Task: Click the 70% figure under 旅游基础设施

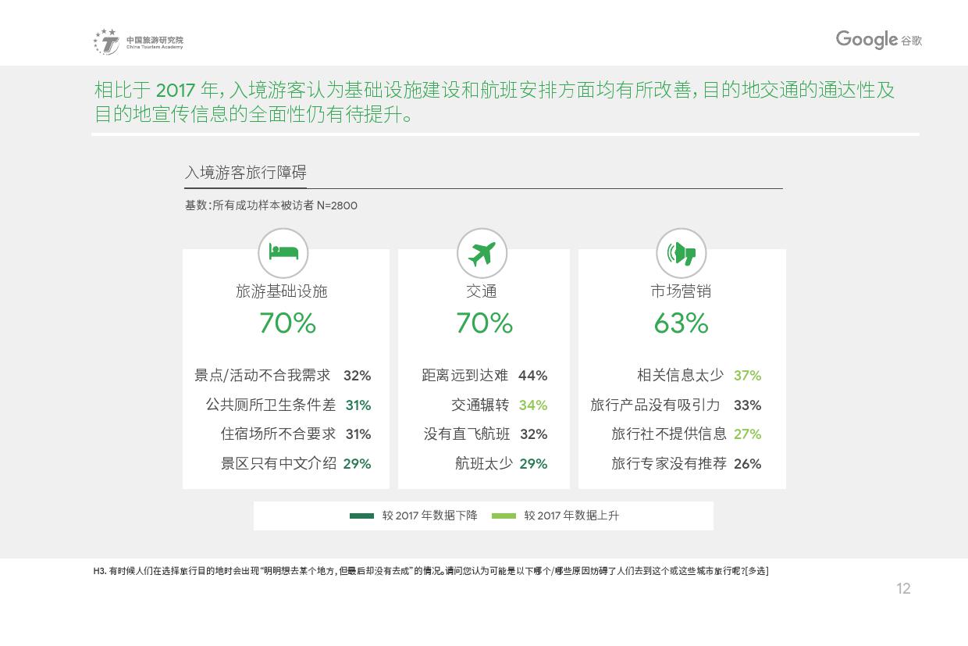Action: click(287, 323)
